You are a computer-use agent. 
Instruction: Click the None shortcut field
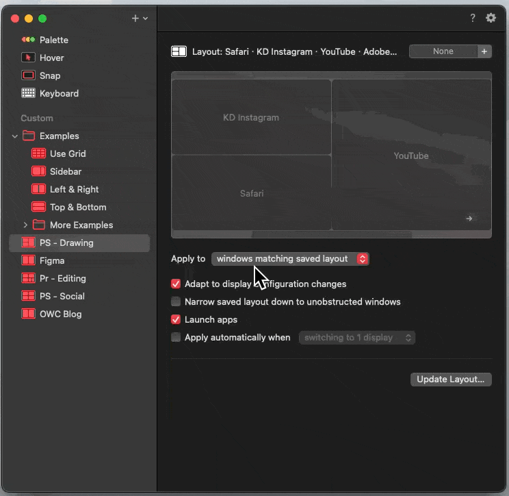click(x=443, y=51)
